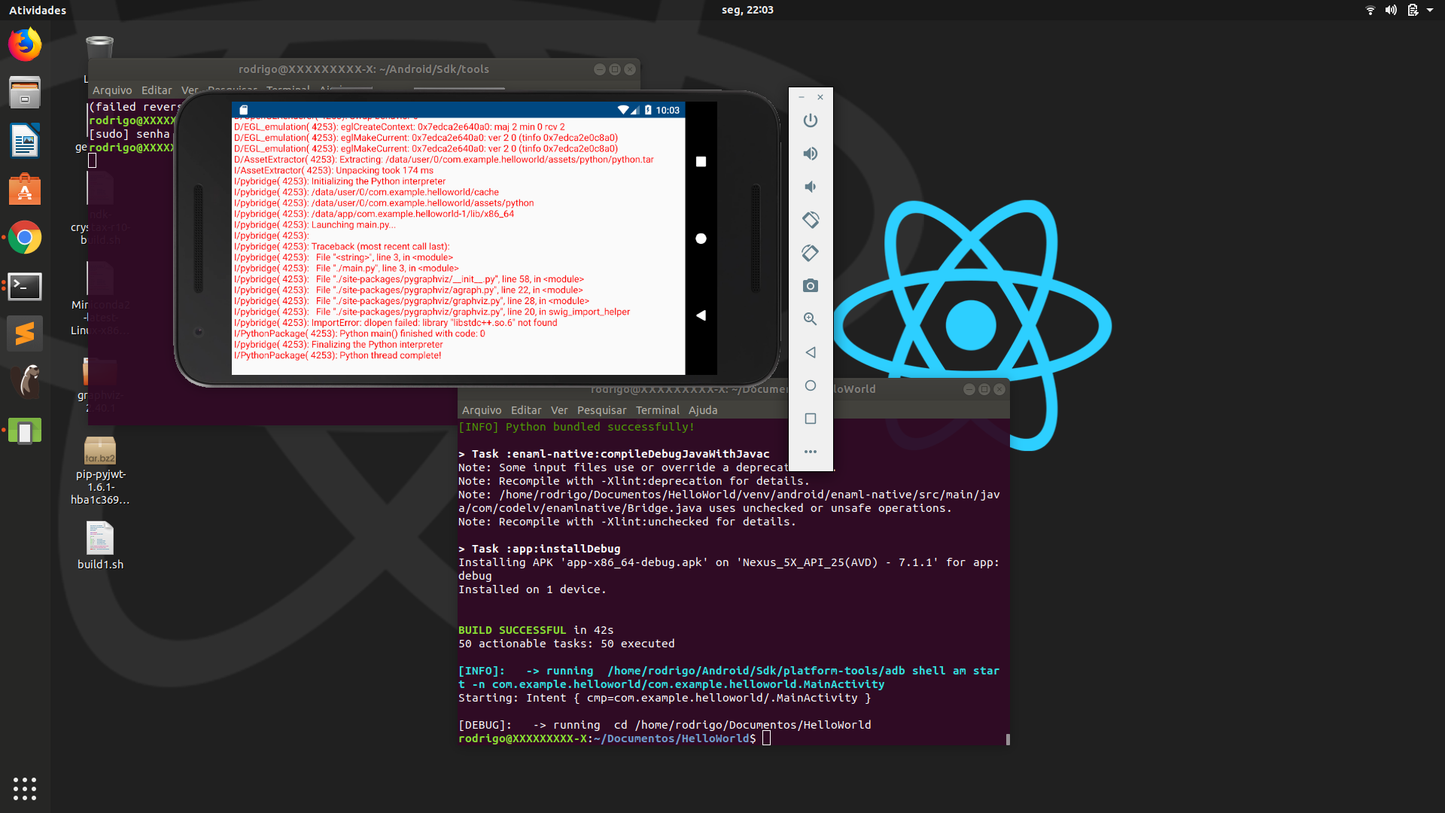The image size is (1445, 813).
Task: Click ImportError line in emulator log
Action: pos(395,323)
